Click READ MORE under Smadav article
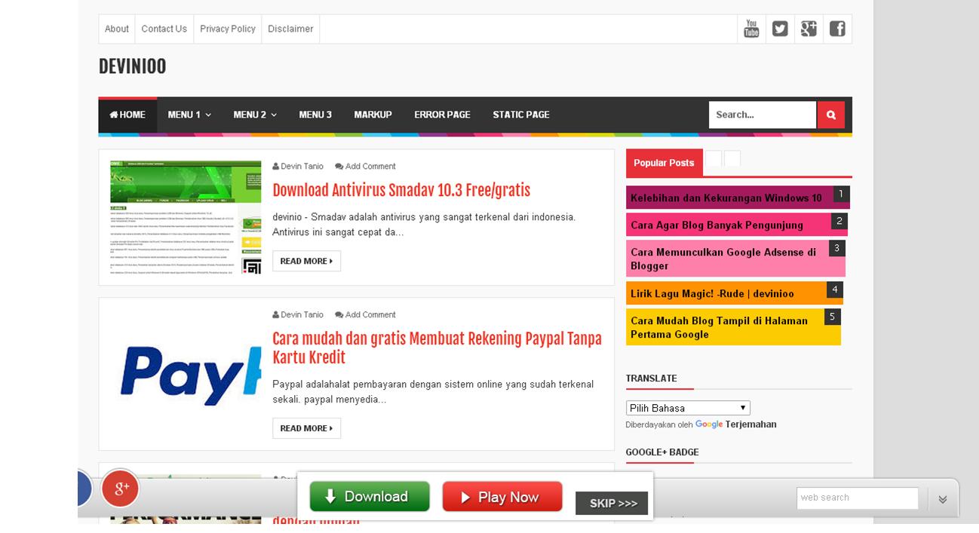This screenshot has height=533, width=979. pos(306,261)
